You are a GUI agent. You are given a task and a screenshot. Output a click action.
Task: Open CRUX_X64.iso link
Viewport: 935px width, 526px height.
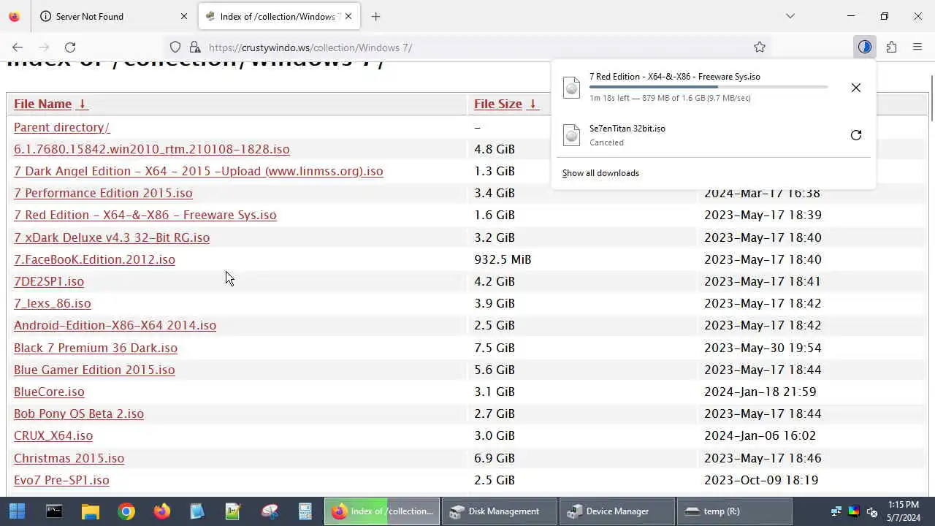click(53, 435)
